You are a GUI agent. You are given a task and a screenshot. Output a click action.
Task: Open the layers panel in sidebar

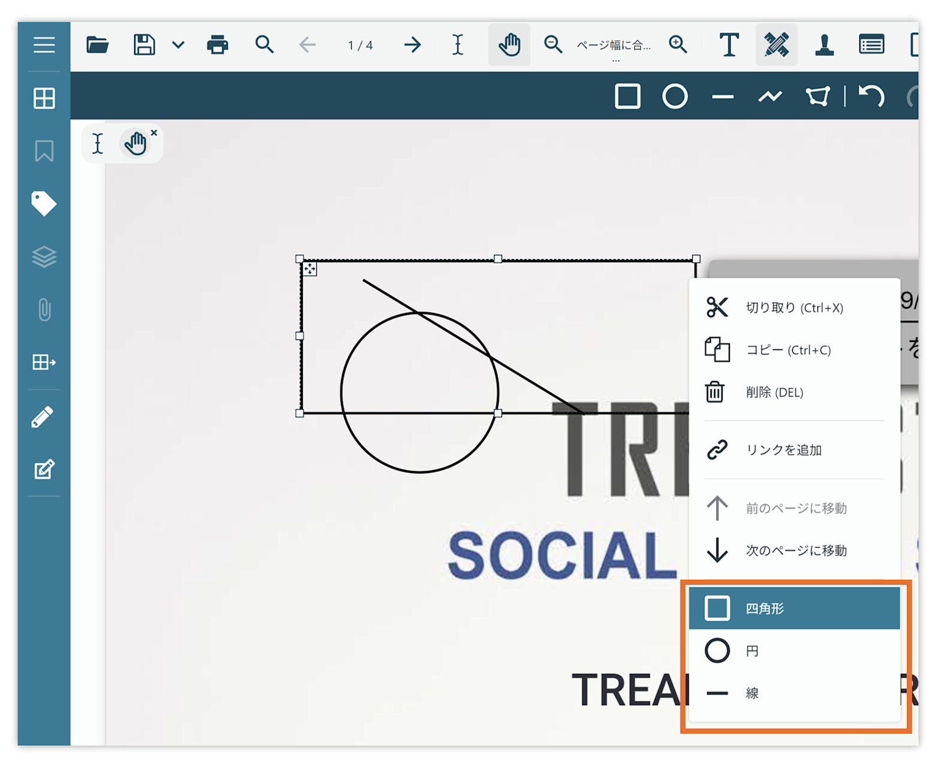click(x=44, y=256)
